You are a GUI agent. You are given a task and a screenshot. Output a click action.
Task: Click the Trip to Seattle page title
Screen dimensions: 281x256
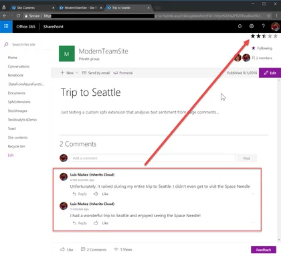click(x=91, y=92)
